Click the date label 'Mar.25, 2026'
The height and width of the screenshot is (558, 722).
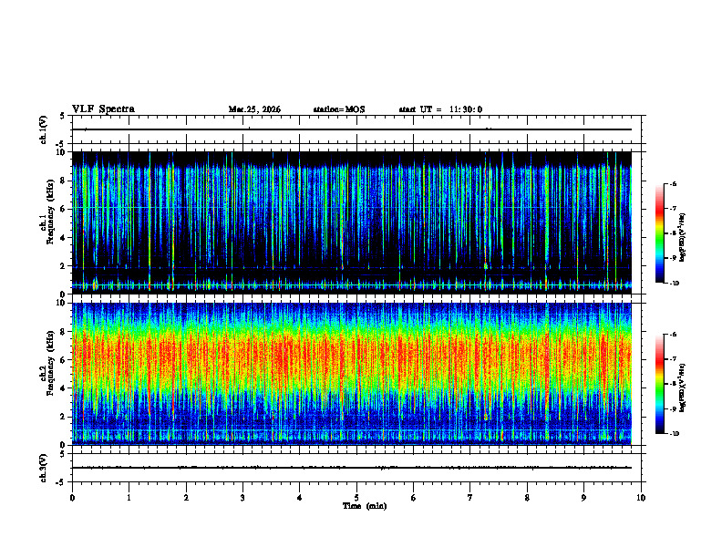click(254, 109)
